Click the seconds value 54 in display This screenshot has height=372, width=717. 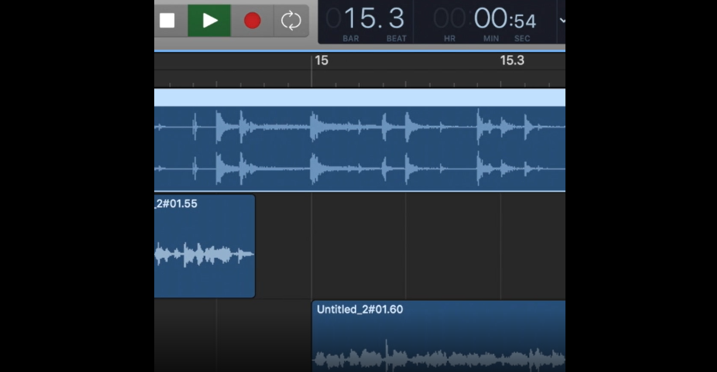525,21
